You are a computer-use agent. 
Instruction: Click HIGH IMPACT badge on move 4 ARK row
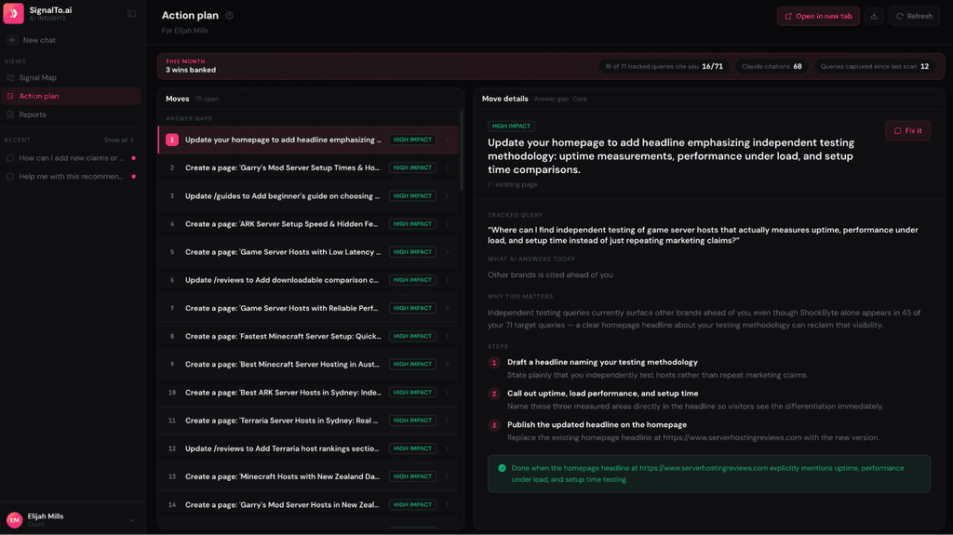click(x=412, y=223)
